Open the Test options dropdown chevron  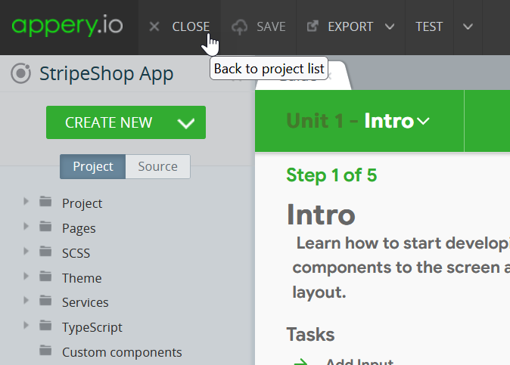point(468,26)
